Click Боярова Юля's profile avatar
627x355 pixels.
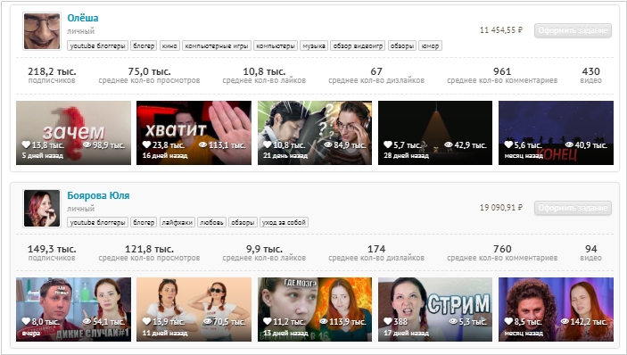[x=42, y=209]
